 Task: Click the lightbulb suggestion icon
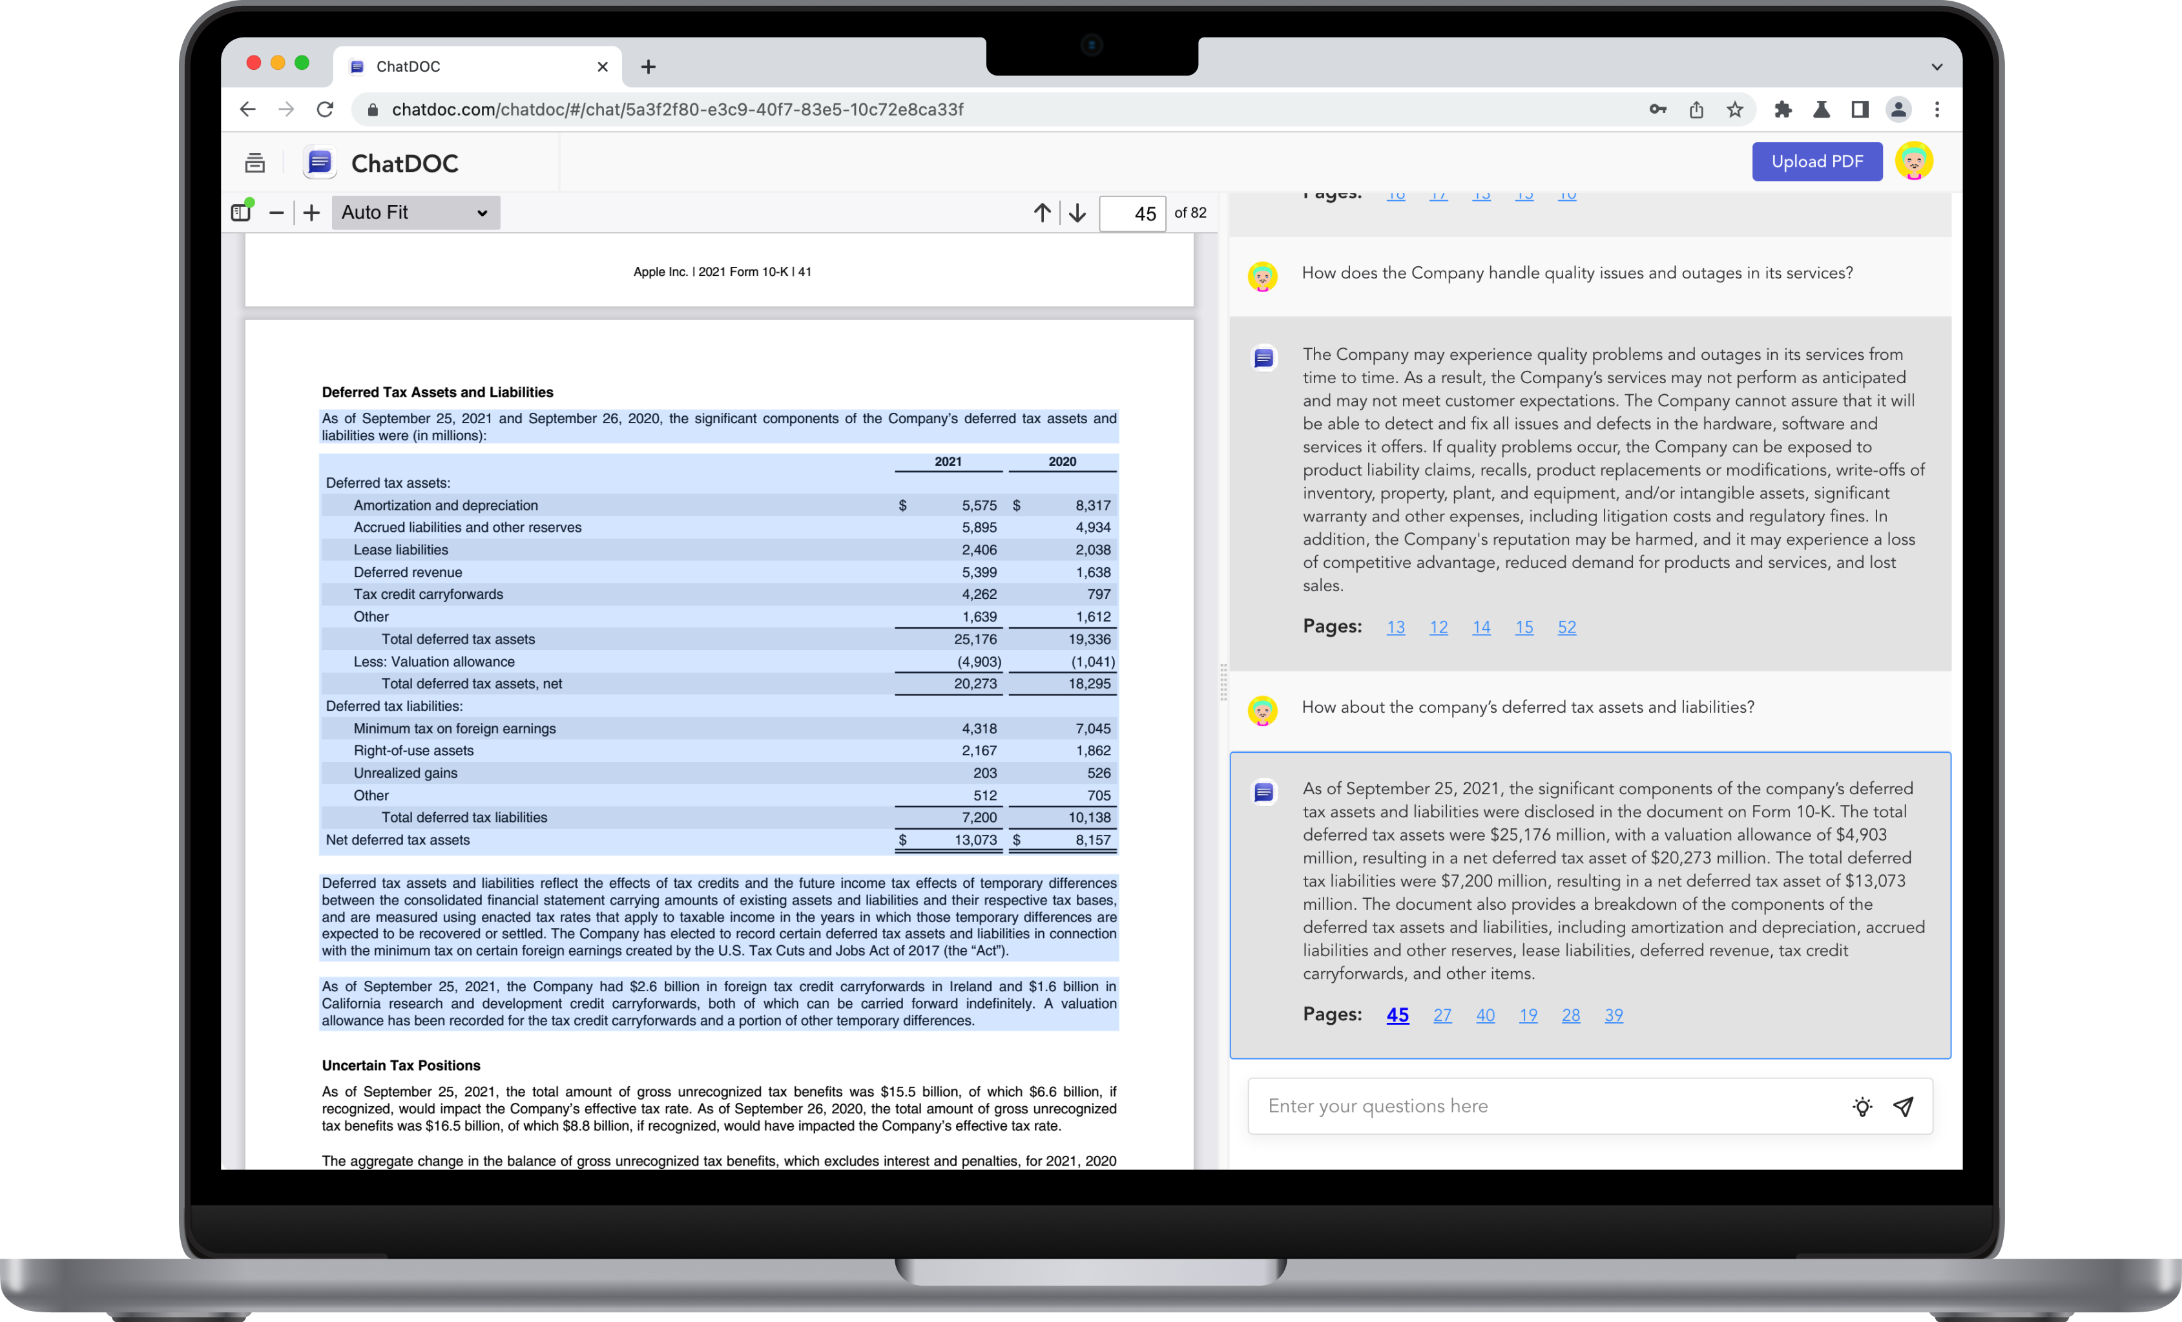tap(1862, 1106)
